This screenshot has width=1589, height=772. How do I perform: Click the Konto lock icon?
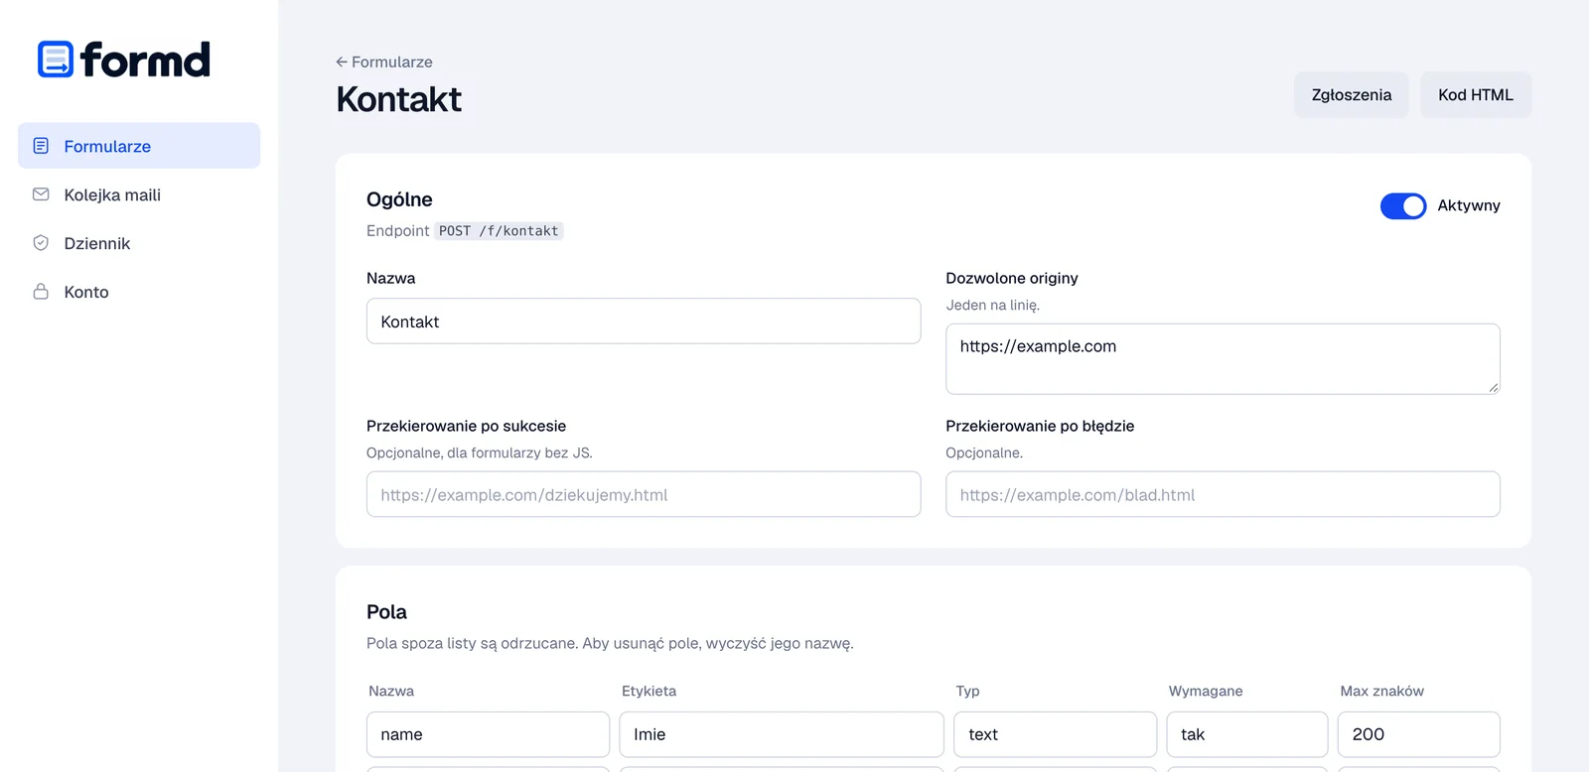tap(41, 292)
